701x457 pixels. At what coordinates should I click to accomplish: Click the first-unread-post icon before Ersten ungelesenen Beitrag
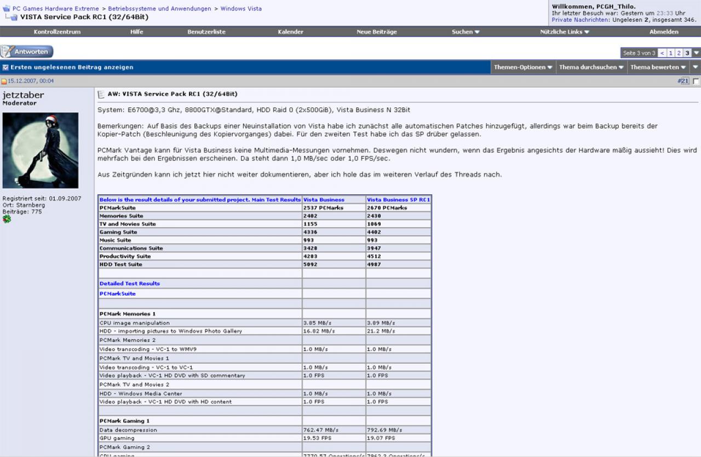click(5, 67)
